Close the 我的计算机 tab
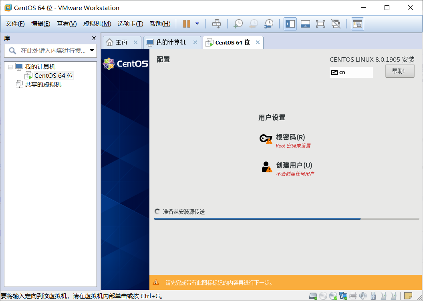423x301 pixels. click(x=195, y=42)
